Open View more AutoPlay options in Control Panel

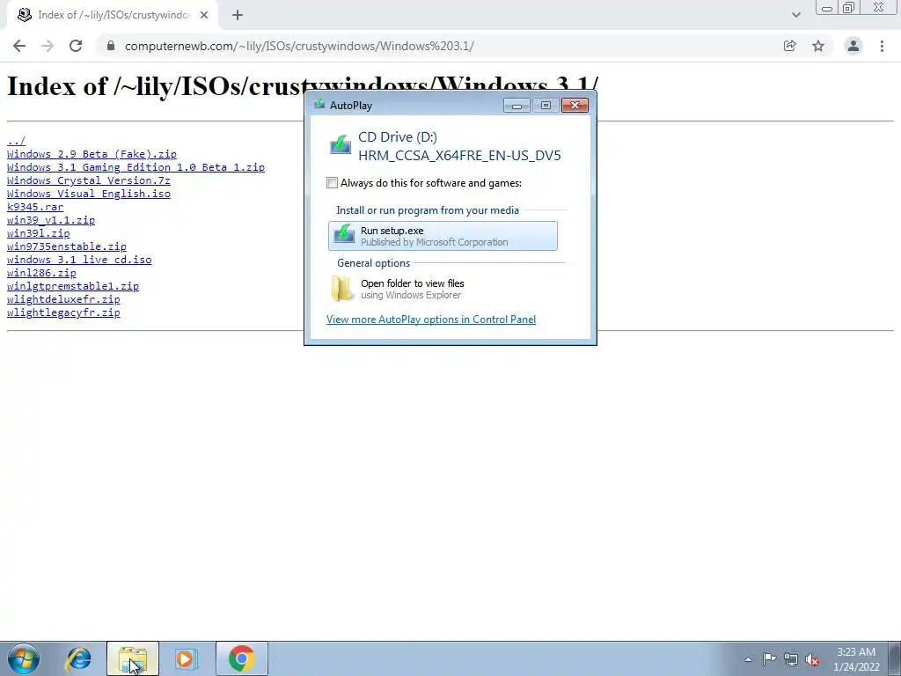point(431,320)
